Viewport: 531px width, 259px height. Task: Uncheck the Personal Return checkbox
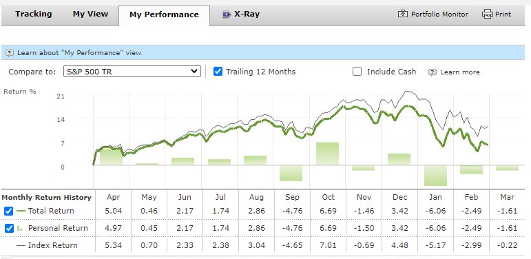pyautogui.click(x=9, y=229)
